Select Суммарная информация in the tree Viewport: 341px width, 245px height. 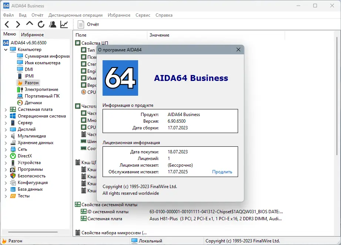tap(44, 56)
